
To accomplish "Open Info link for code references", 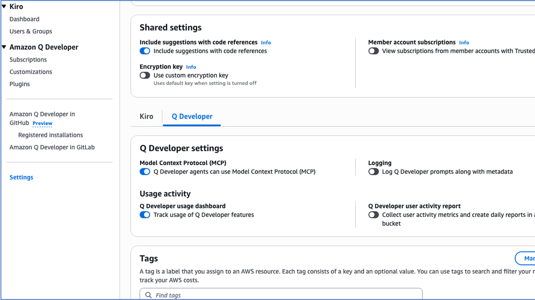I will coord(266,42).
